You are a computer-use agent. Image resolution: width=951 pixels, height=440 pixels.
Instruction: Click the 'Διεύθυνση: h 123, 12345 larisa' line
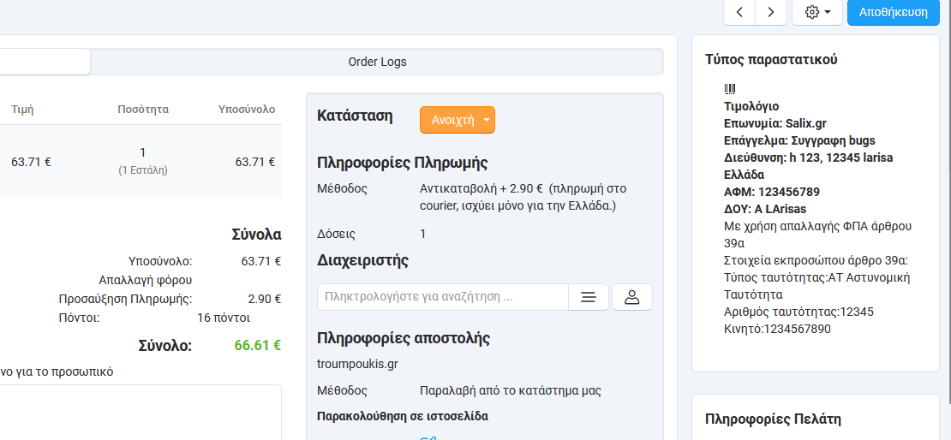[809, 158]
